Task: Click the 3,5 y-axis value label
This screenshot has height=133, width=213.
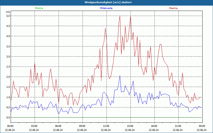Action: pos(8,46)
